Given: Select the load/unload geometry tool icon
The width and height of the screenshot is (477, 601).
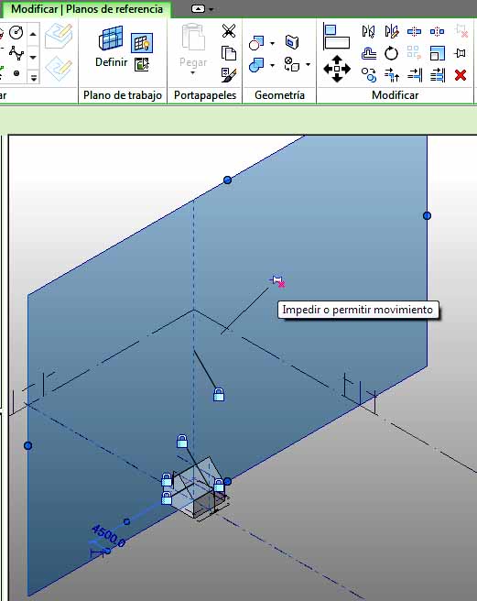Looking at the screenshot, I should tap(292, 64).
